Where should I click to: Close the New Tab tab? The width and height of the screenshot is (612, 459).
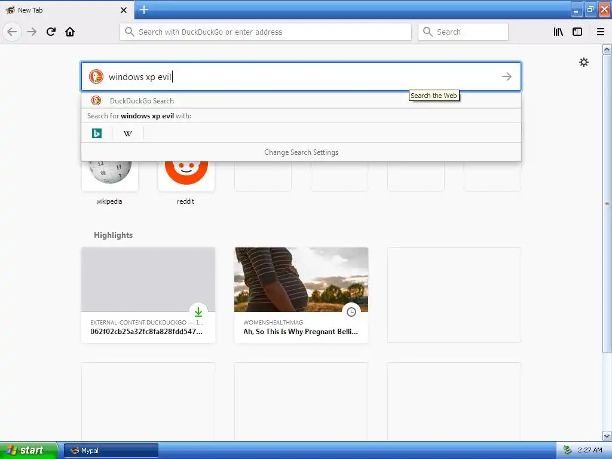coord(124,10)
